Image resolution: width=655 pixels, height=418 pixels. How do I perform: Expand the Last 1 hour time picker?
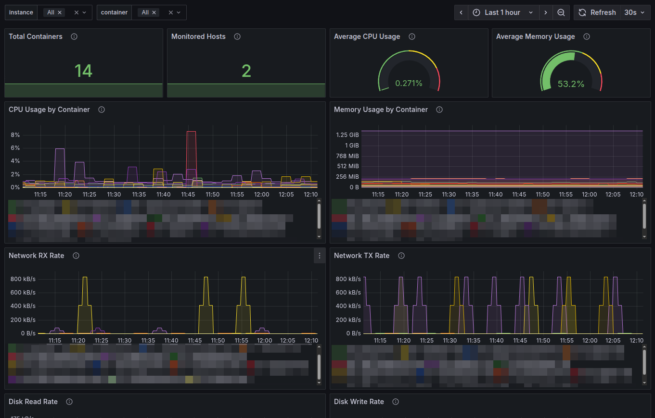point(503,12)
